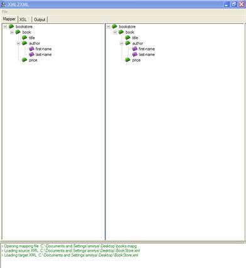Select source tree item title label

32,38
